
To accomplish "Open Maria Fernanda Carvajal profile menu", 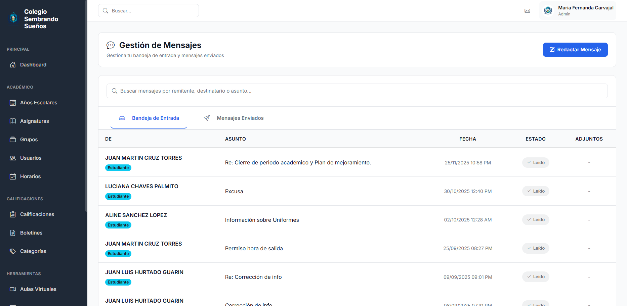I will tap(578, 11).
